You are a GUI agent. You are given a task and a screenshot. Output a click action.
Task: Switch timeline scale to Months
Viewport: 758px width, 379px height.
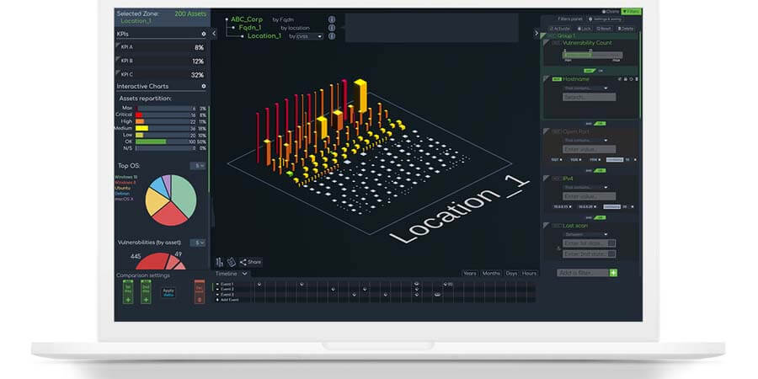pyautogui.click(x=491, y=274)
